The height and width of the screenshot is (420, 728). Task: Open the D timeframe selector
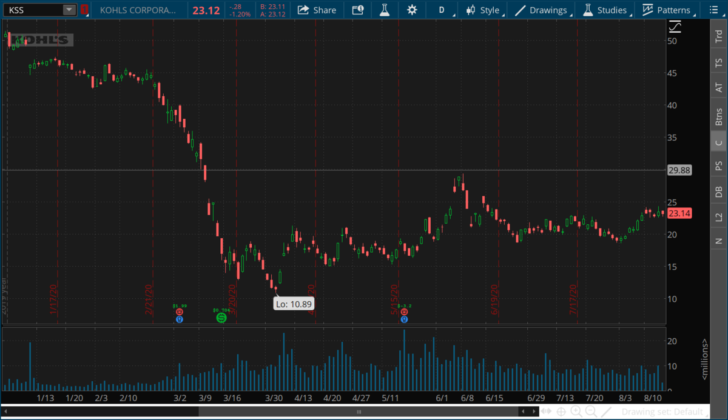pyautogui.click(x=442, y=10)
